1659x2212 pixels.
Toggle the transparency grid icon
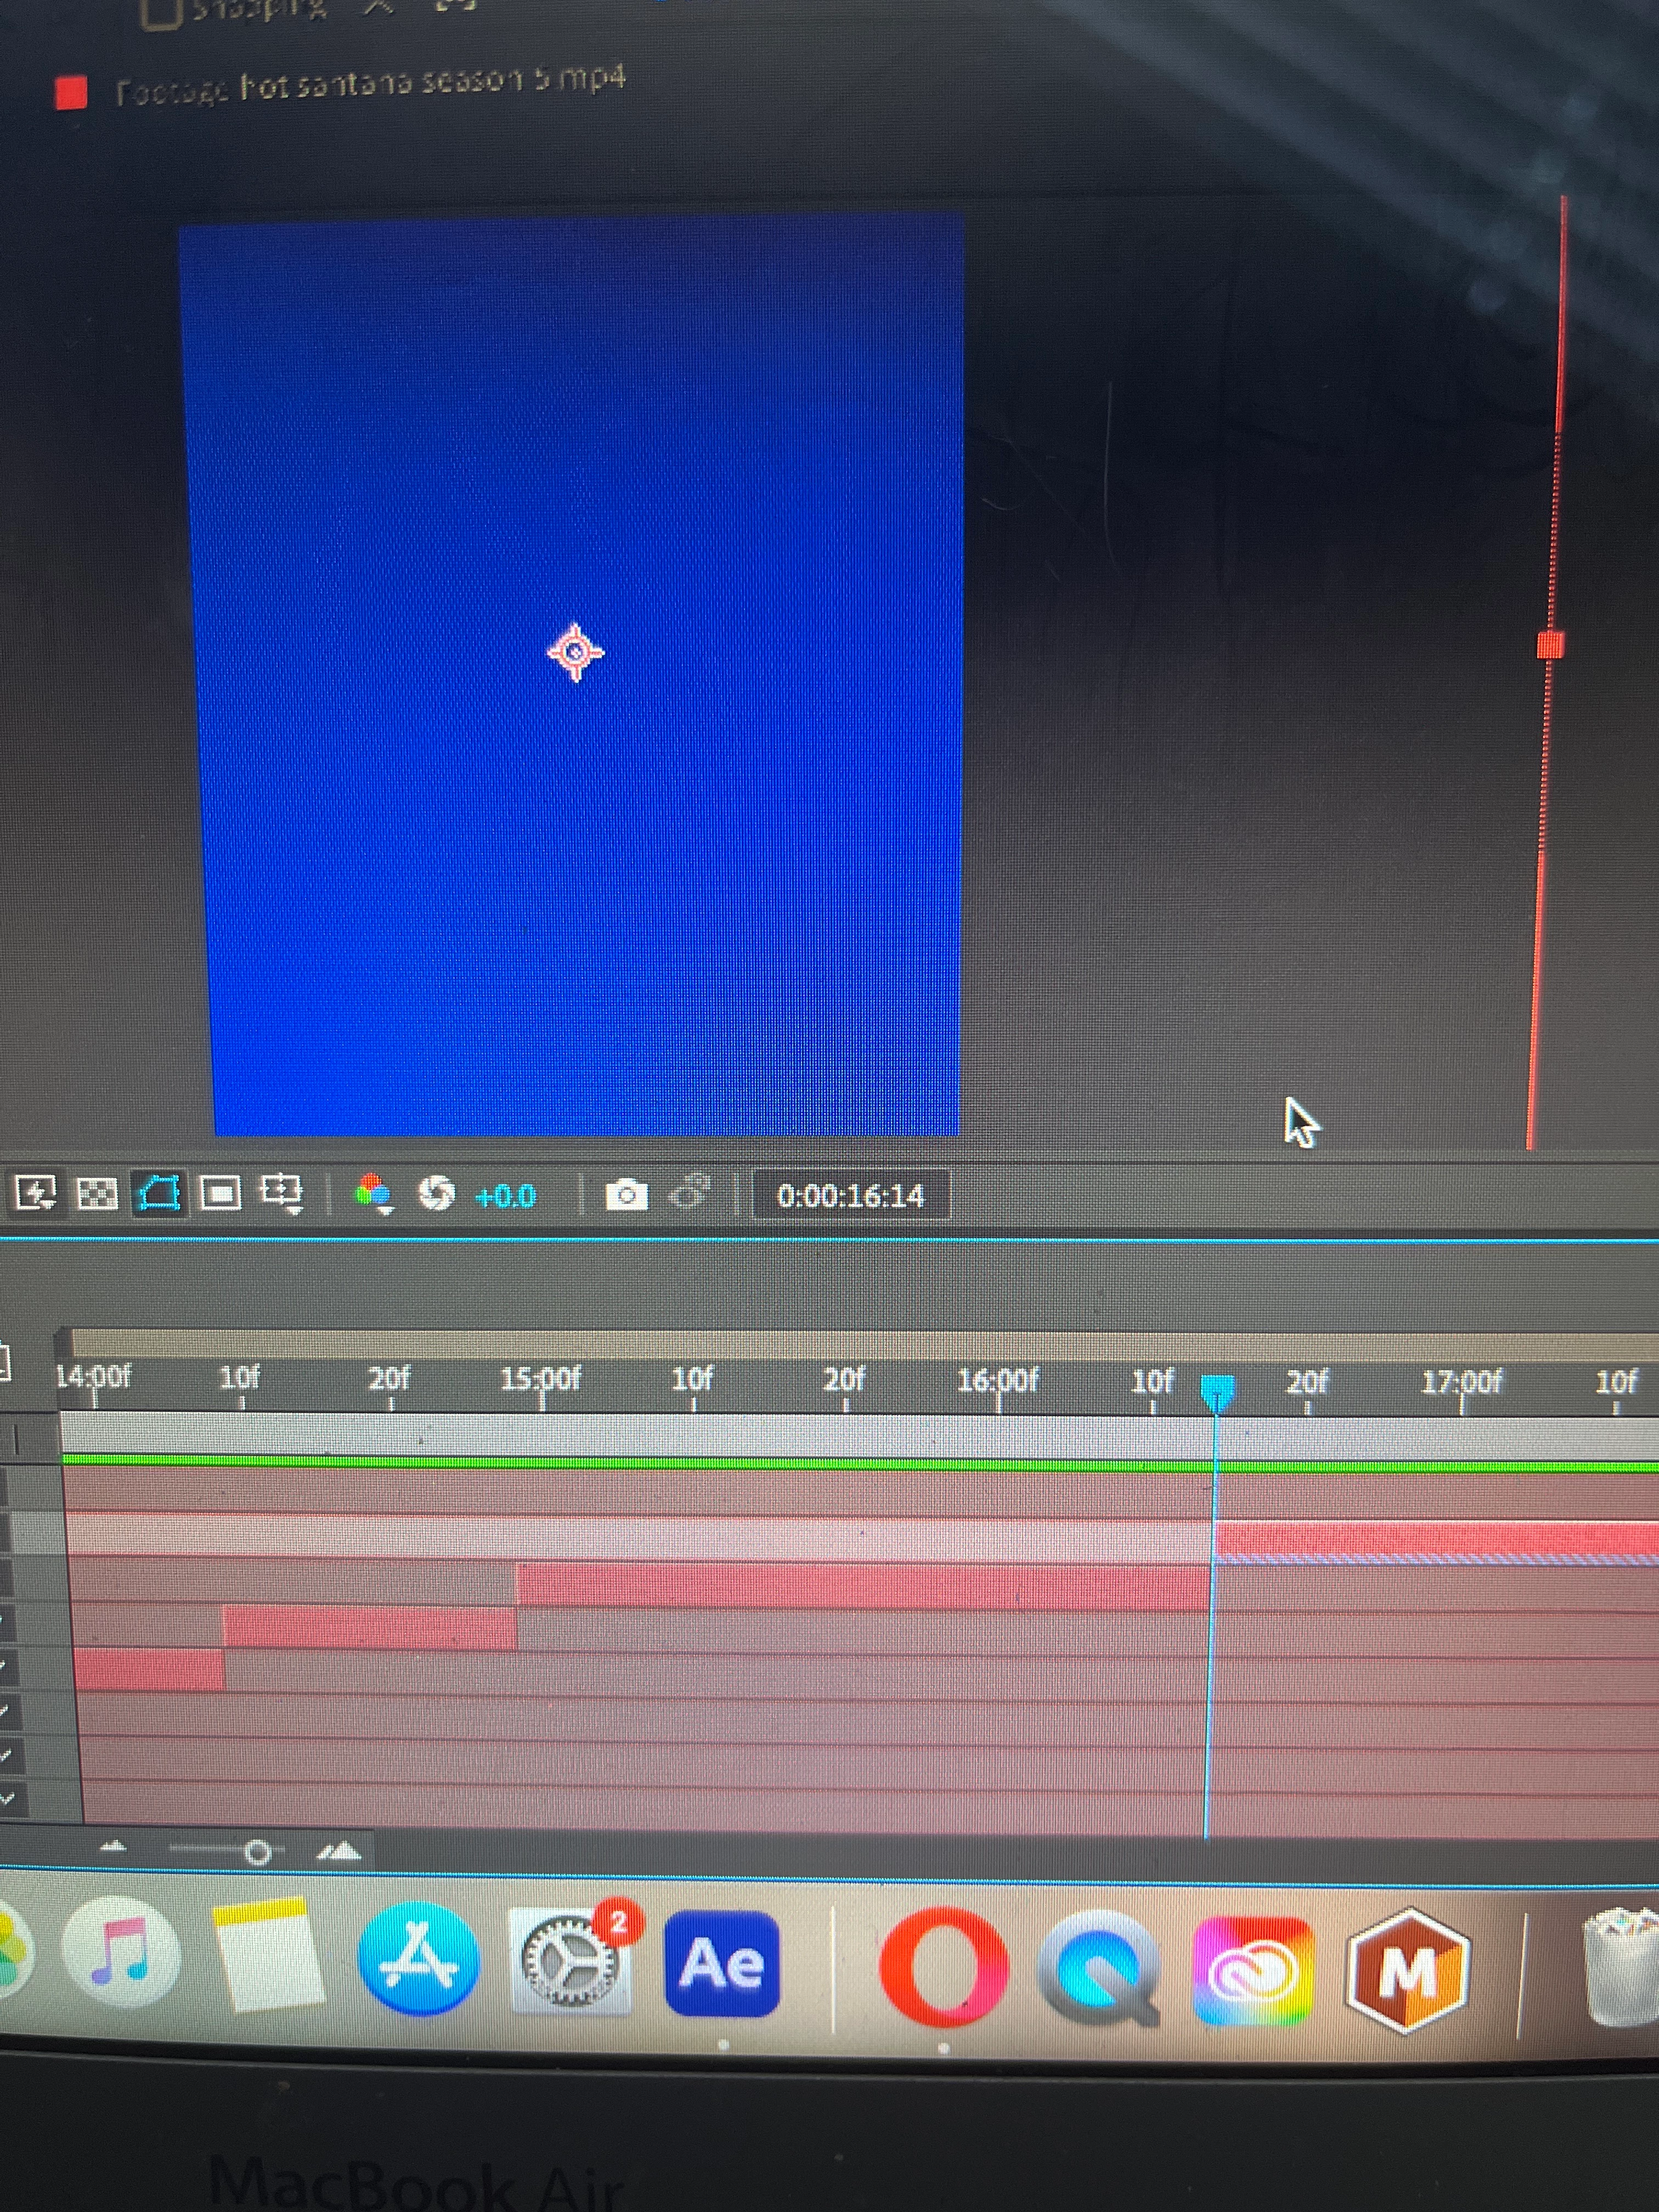pyautogui.click(x=97, y=1194)
